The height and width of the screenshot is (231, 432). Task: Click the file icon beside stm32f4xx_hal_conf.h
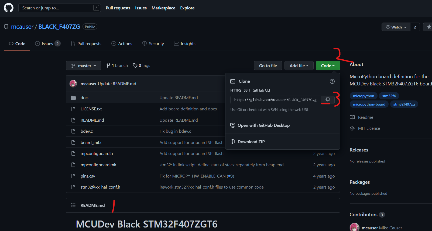point(73,187)
